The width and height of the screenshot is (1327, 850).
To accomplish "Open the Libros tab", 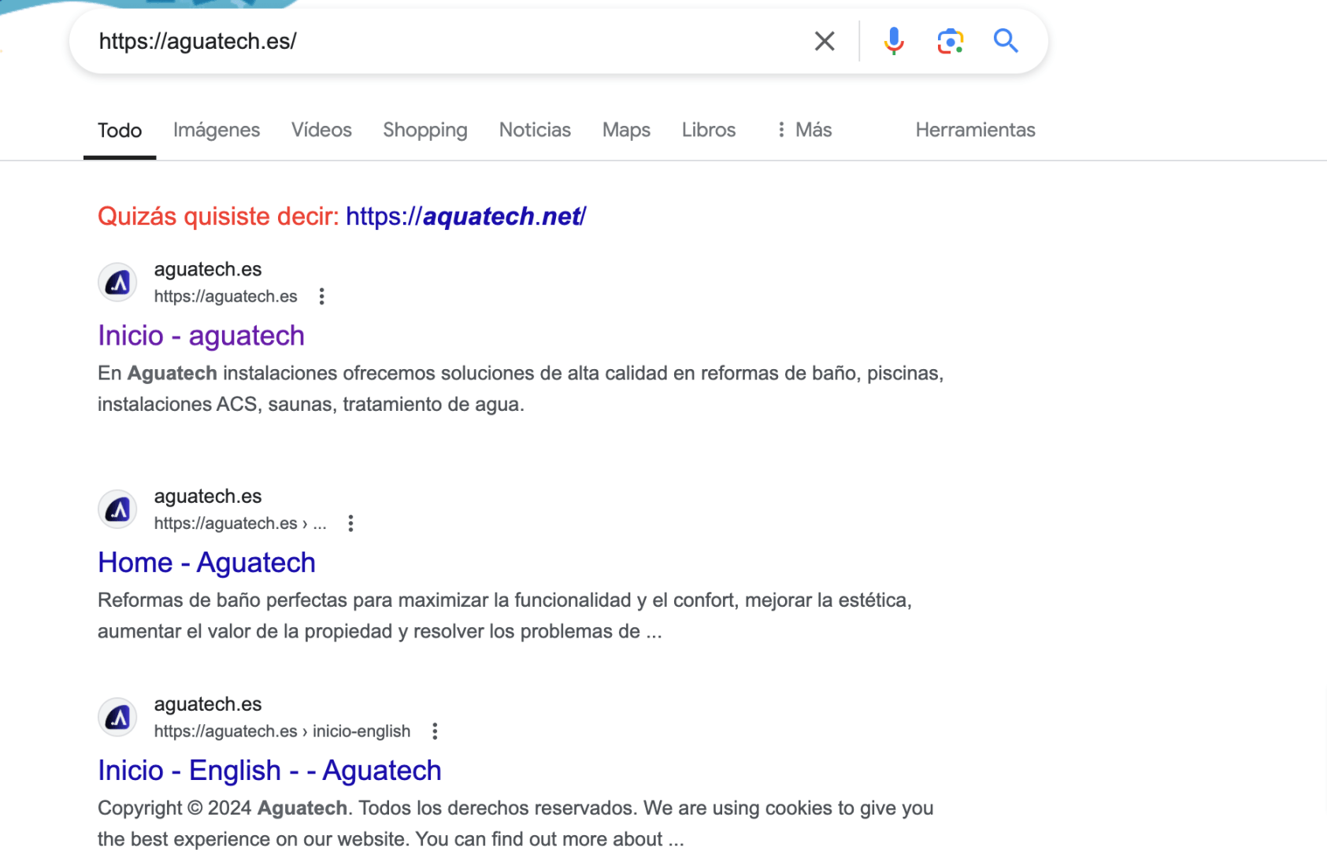I will pyautogui.click(x=709, y=131).
